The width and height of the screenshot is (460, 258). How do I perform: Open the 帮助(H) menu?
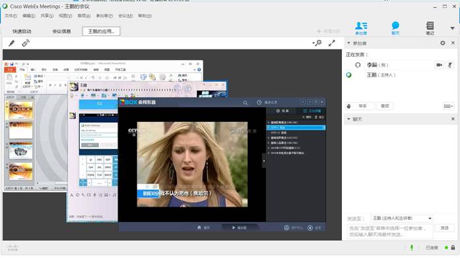click(145, 16)
